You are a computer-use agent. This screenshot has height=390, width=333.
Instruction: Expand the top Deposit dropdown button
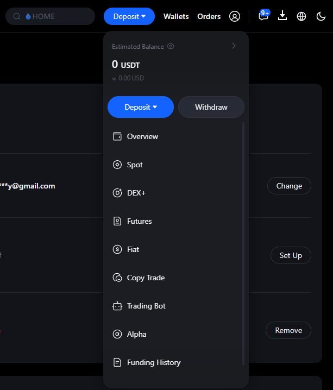pos(129,16)
